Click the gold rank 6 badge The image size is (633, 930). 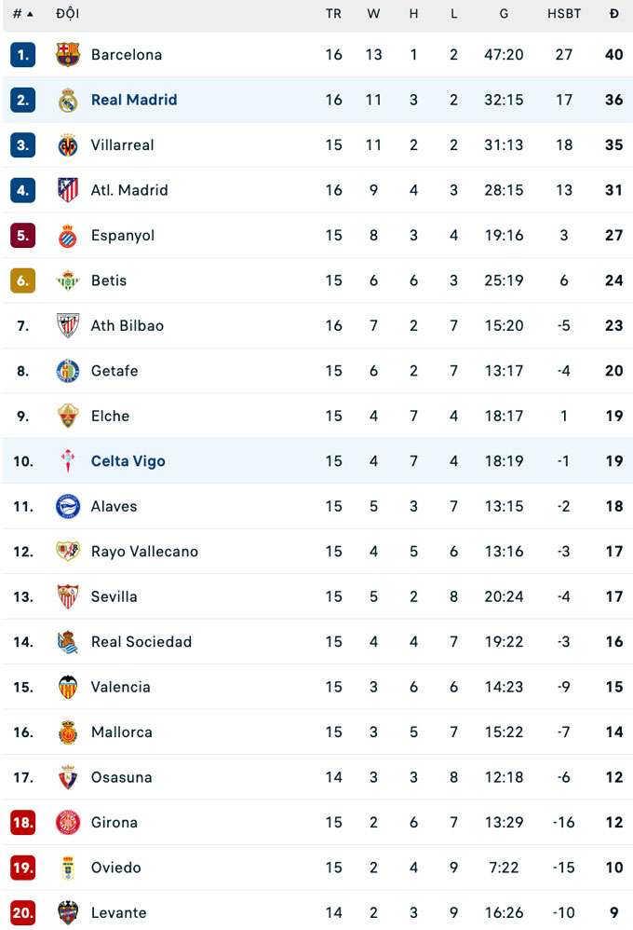[x=23, y=280]
